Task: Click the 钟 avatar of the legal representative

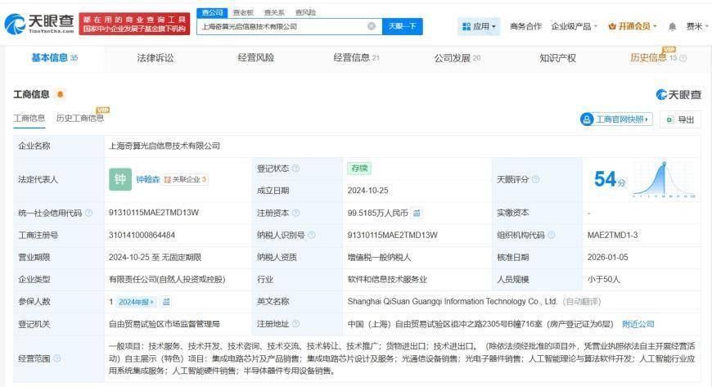Action: pyautogui.click(x=120, y=179)
